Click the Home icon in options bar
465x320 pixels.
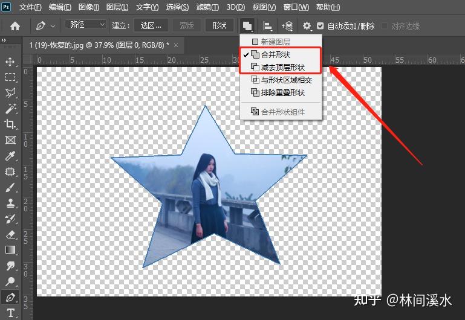click(x=15, y=26)
